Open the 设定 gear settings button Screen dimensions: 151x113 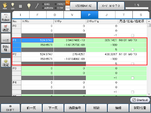point(6,63)
